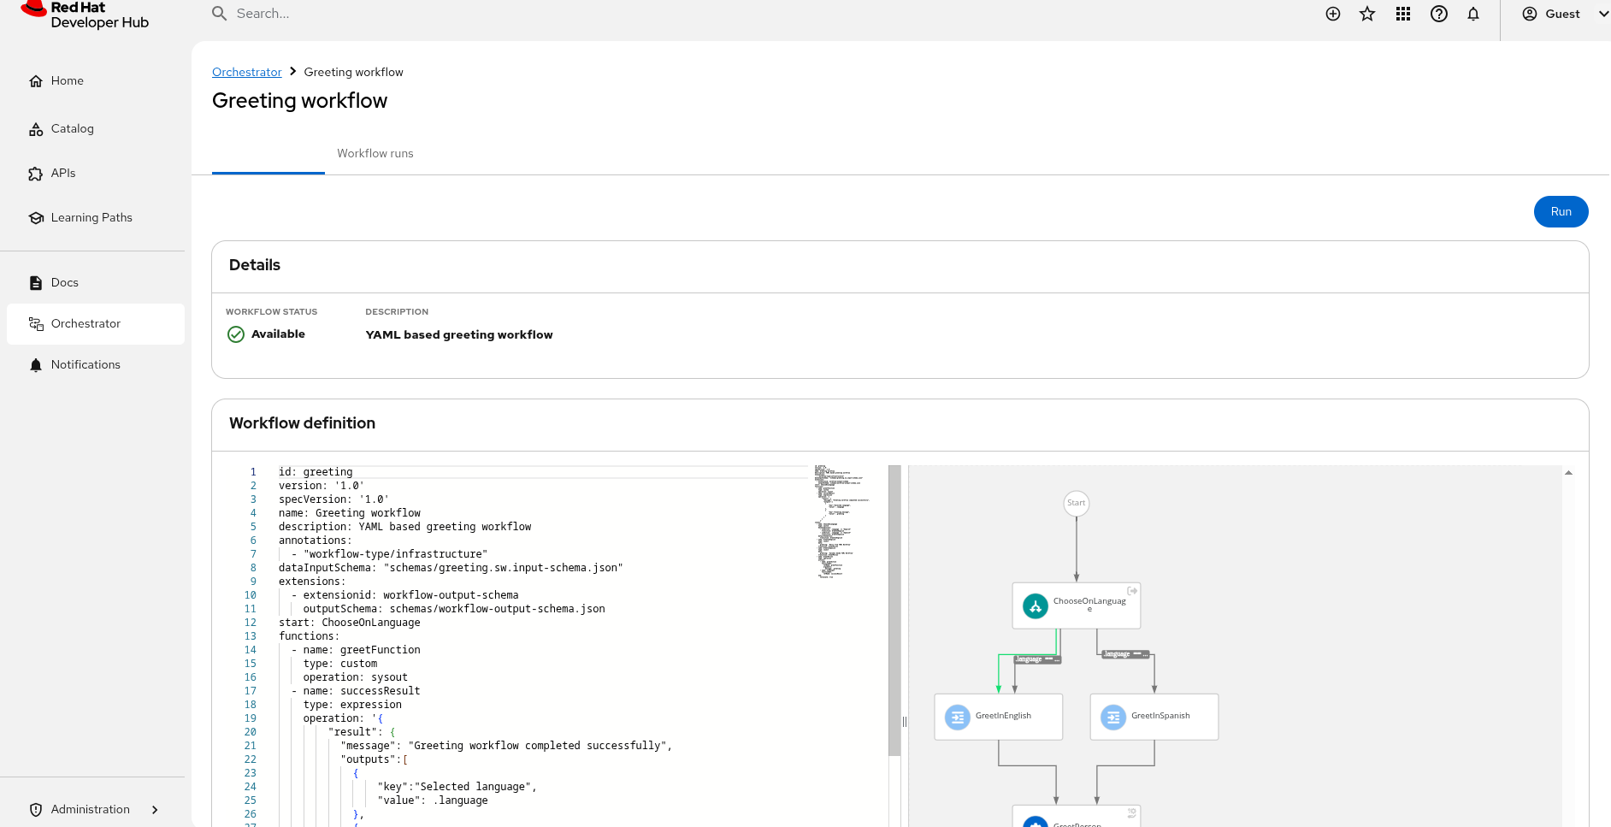Click the editor-diagram split divider handle

(x=904, y=722)
